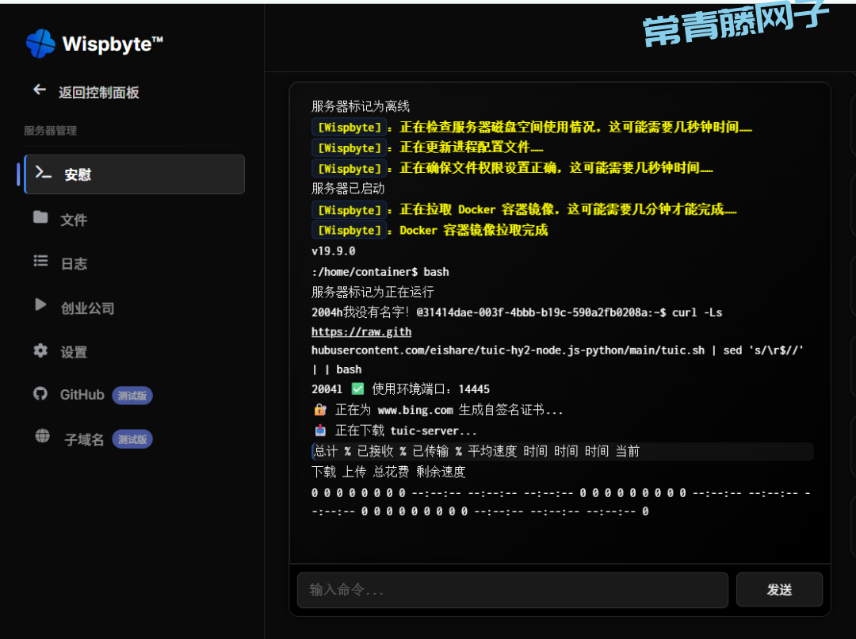Screen dimensions: 856x639
Task: Click the folder icon beside 文件
Action: [40, 218]
